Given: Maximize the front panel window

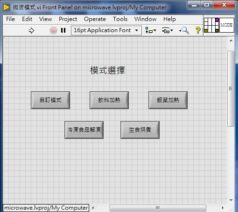Looking at the screenshot, I should 207,5.
